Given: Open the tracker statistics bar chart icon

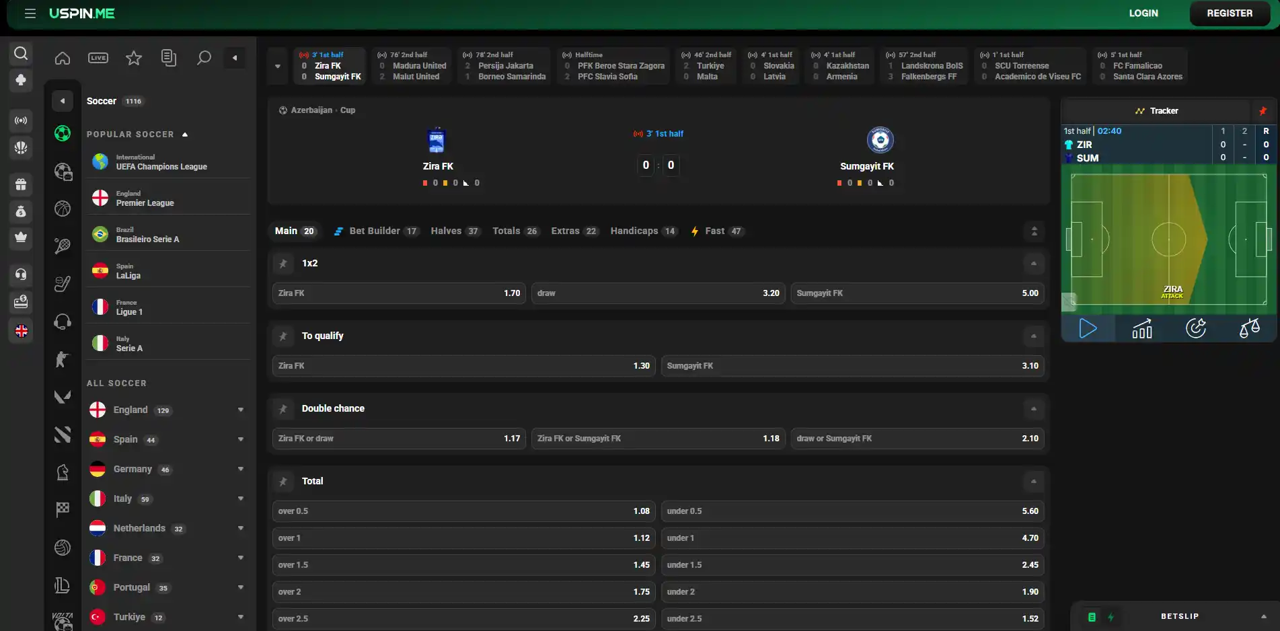Looking at the screenshot, I should tap(1142, 328).
